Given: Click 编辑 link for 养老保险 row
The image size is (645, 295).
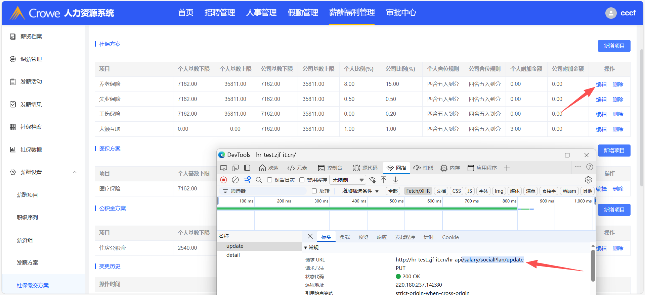Looking at the screenshot, I should coord(601,84).
